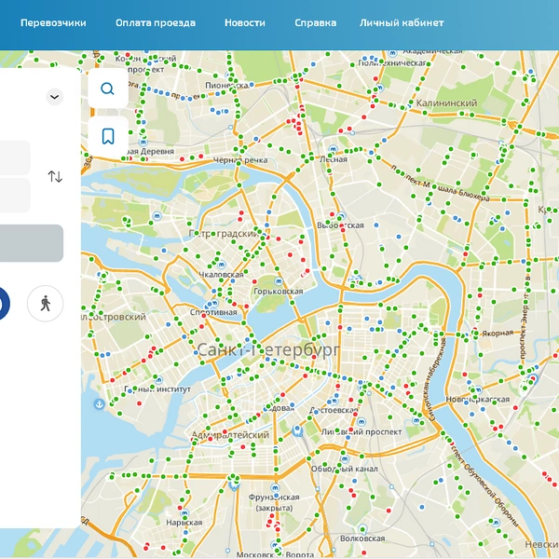Screen dimensions: 559x559
Task: Click the anchor port icon on map
Action: (x=99, y=404)
